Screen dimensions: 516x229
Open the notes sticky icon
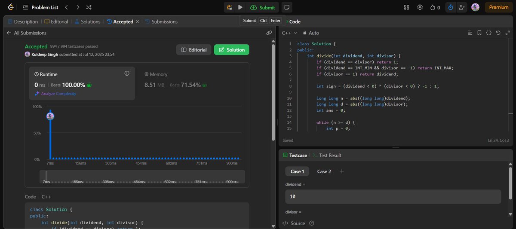[287, 7]
